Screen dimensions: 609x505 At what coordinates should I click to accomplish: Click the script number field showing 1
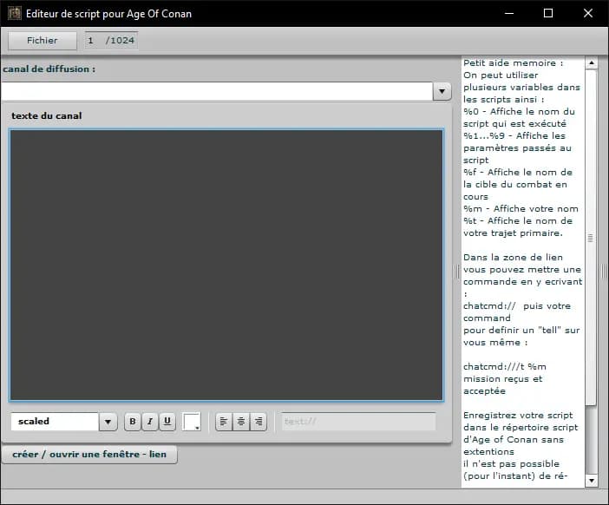pyautogui.click(x=92, y=41)
